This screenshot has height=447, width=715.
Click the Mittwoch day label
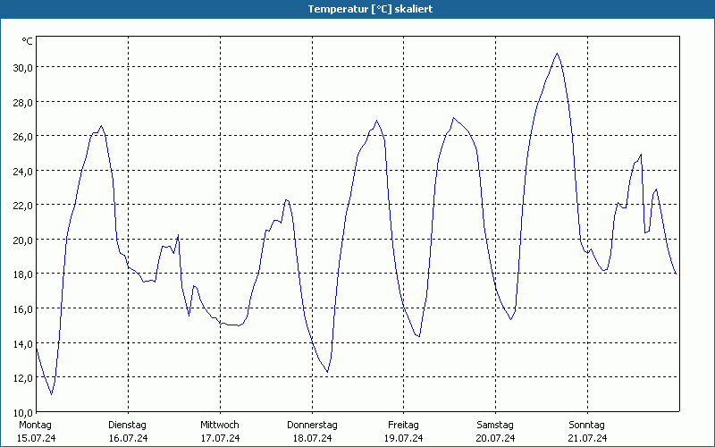tap(219, 426)
